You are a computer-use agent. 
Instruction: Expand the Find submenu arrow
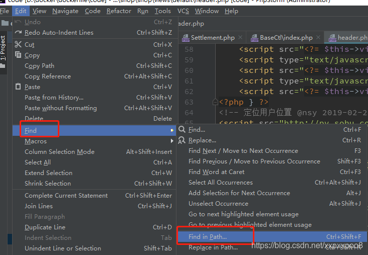(172, 130)
